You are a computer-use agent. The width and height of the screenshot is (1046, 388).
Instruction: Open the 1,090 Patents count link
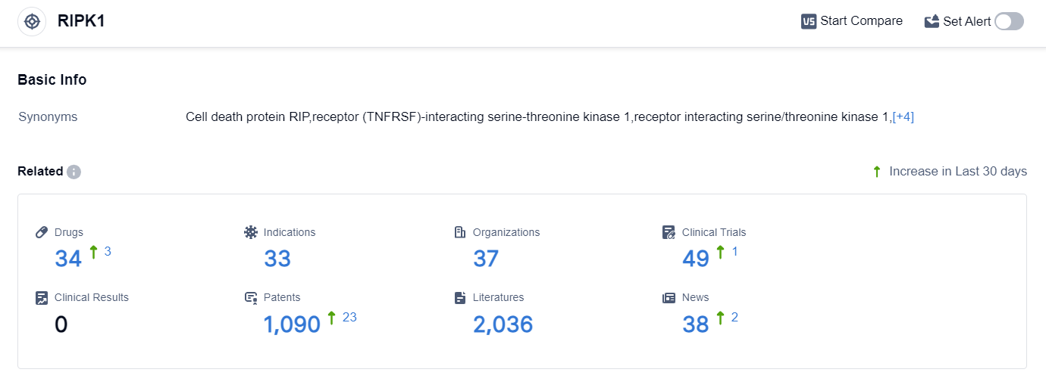292,324
